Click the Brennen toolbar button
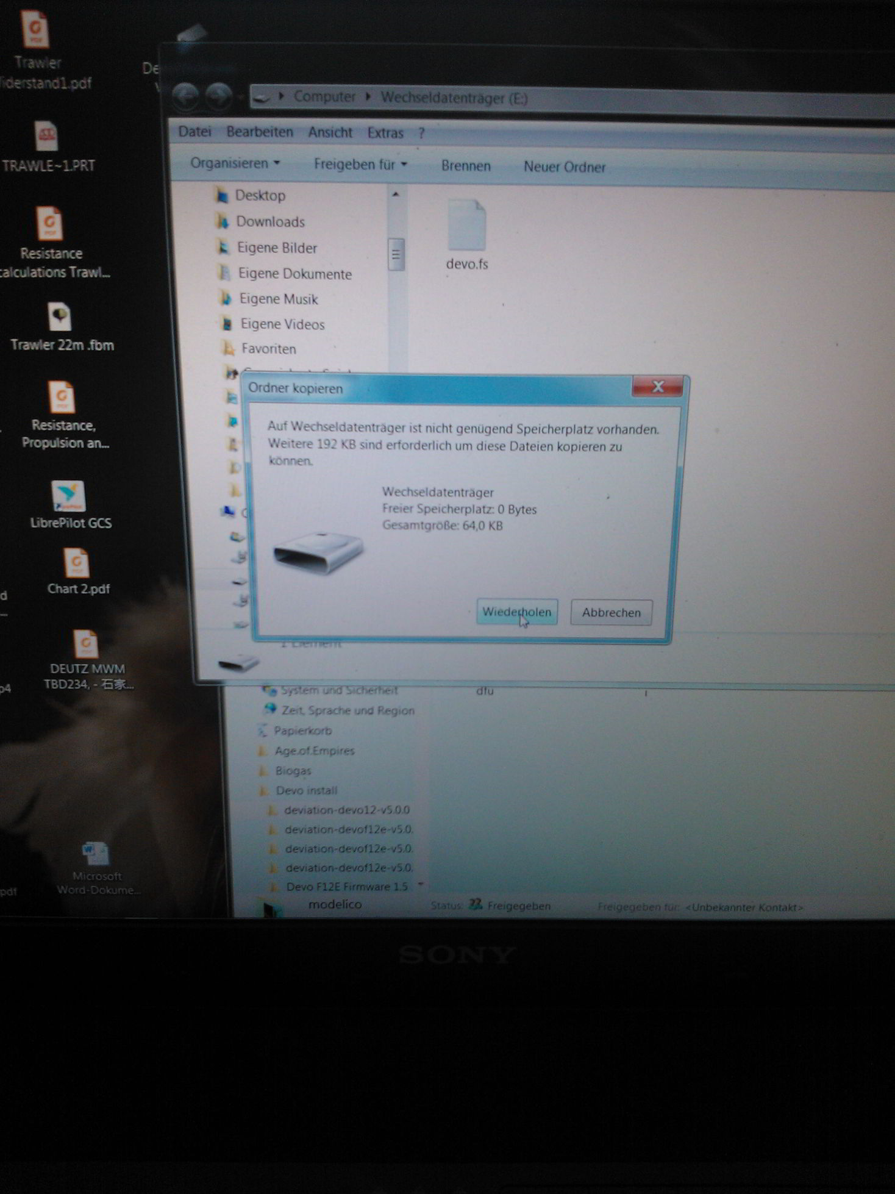 point(466,166)
